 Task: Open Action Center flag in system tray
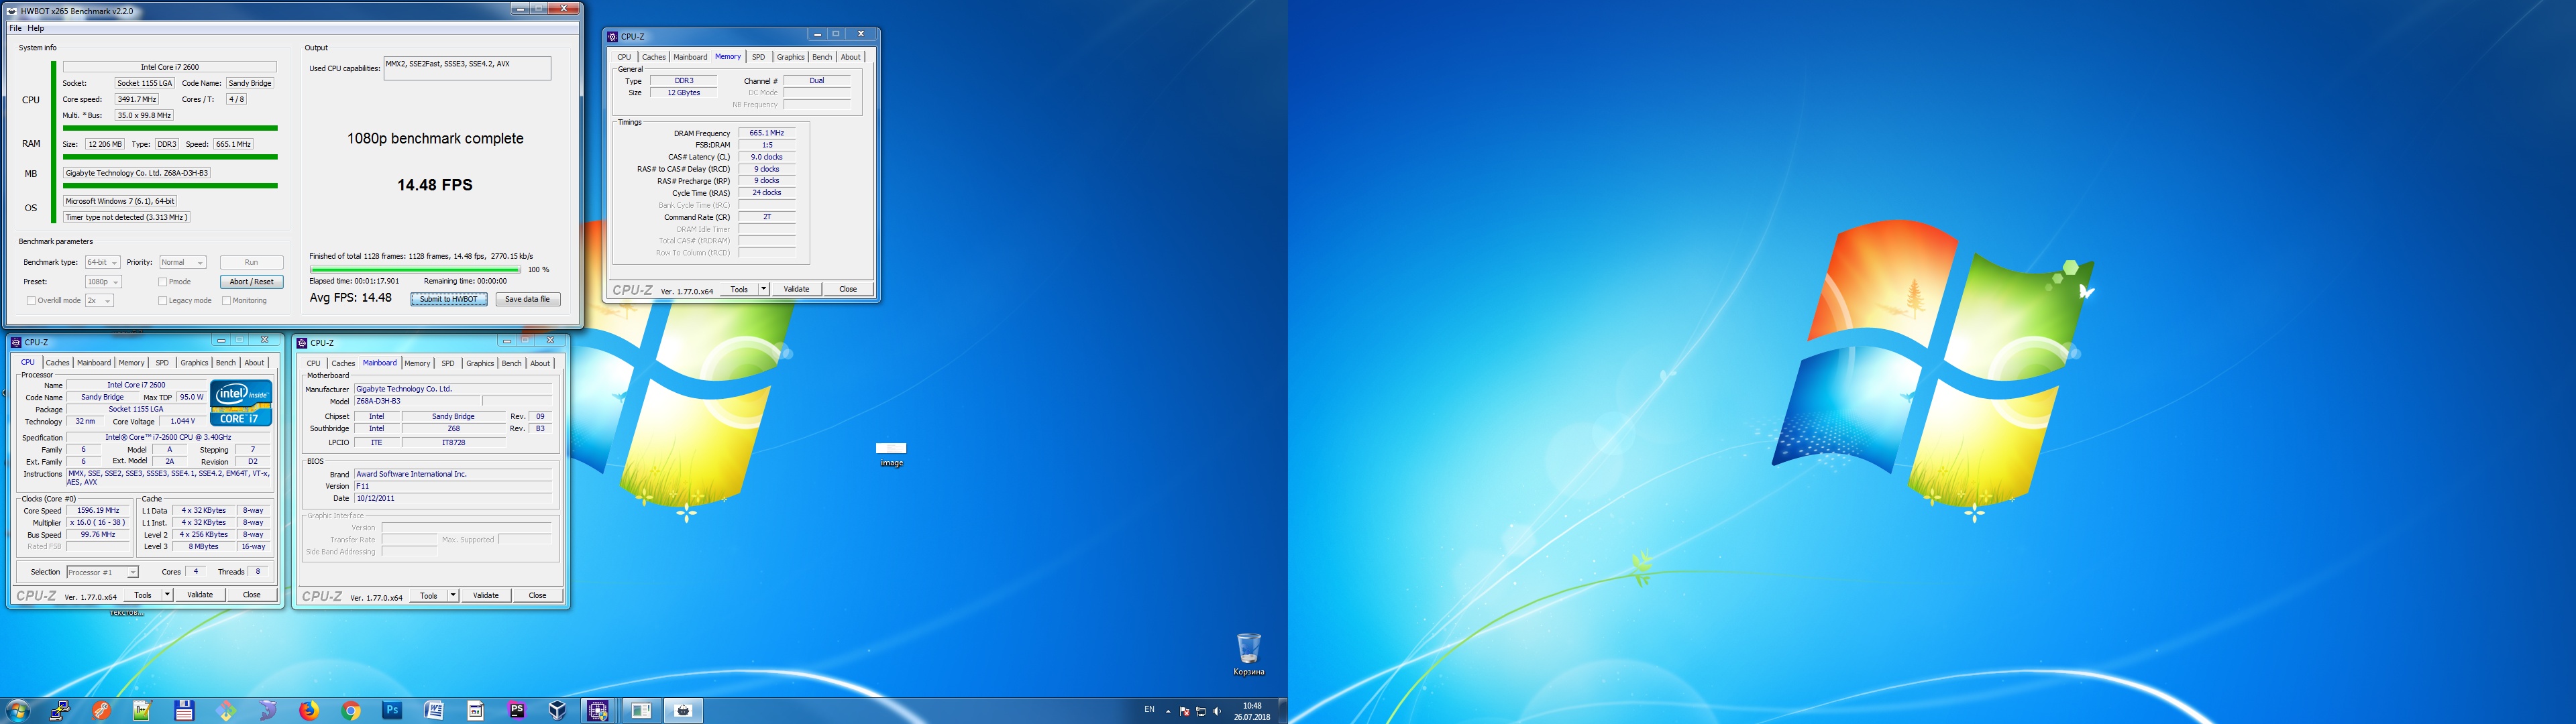point(1184,711)
